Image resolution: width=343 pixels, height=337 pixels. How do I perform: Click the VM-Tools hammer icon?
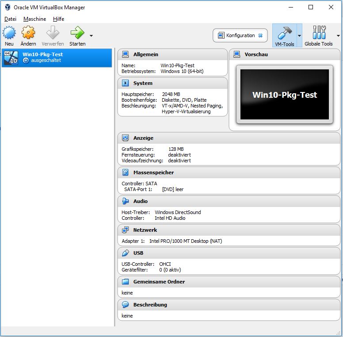285,33
